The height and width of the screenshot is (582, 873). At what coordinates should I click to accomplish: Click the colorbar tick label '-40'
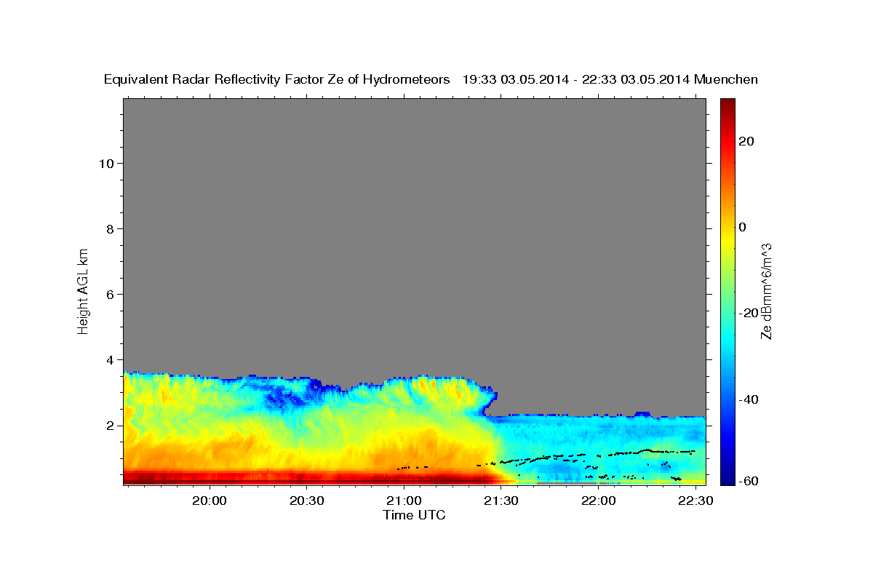pyautogui.click(x=748, y=399)
